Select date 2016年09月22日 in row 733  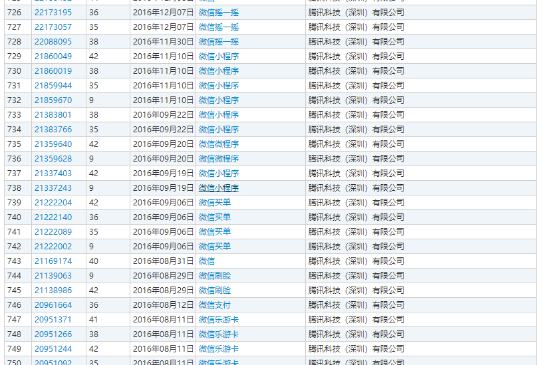pyautogui.click(x=163, y=115)
